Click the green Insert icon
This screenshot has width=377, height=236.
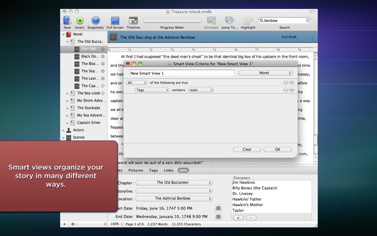coord(80,21)
